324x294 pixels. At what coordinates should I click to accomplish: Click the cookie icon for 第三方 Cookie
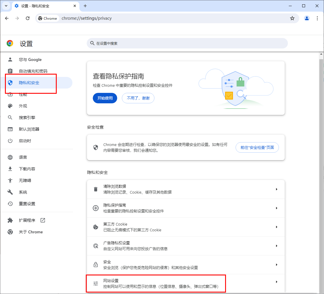[x=96, y=227]
